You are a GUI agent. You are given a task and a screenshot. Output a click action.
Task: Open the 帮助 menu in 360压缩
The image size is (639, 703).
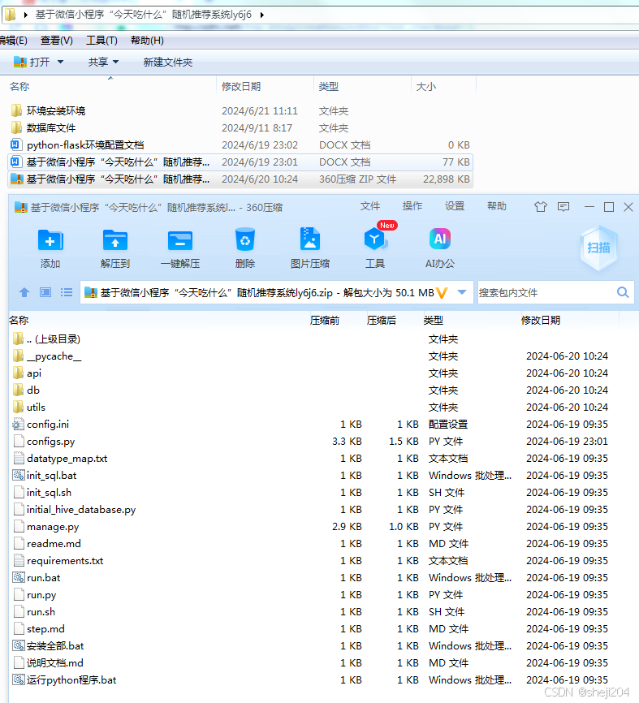[497, 206]
